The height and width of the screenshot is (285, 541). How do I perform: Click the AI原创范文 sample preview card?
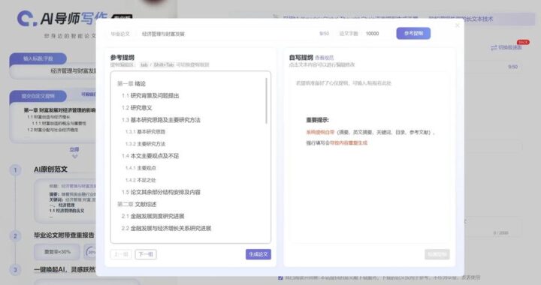tap(65, 201)
